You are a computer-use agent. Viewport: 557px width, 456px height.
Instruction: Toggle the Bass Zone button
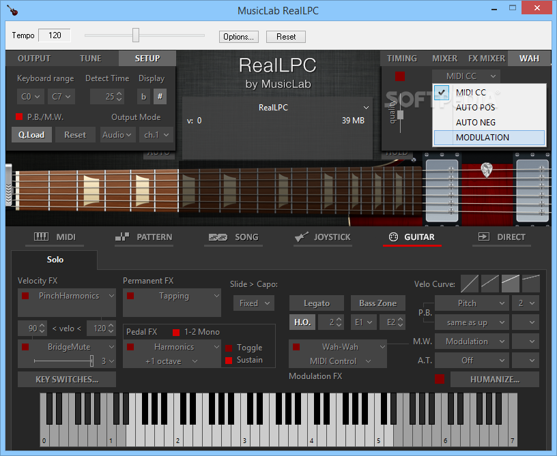(378, 303)
